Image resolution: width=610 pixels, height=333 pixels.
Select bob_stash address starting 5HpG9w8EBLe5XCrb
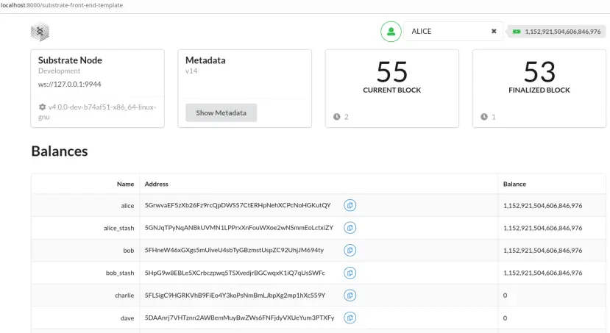(235, 273)
